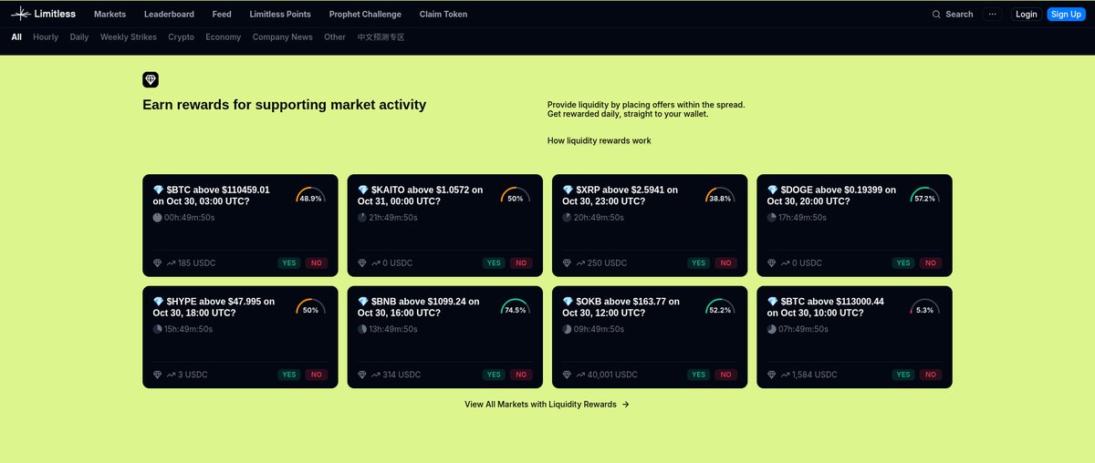Click the Limitless logo icon
The height and width of the screenshot is (463, 1095).
click(x=21, y=14)
